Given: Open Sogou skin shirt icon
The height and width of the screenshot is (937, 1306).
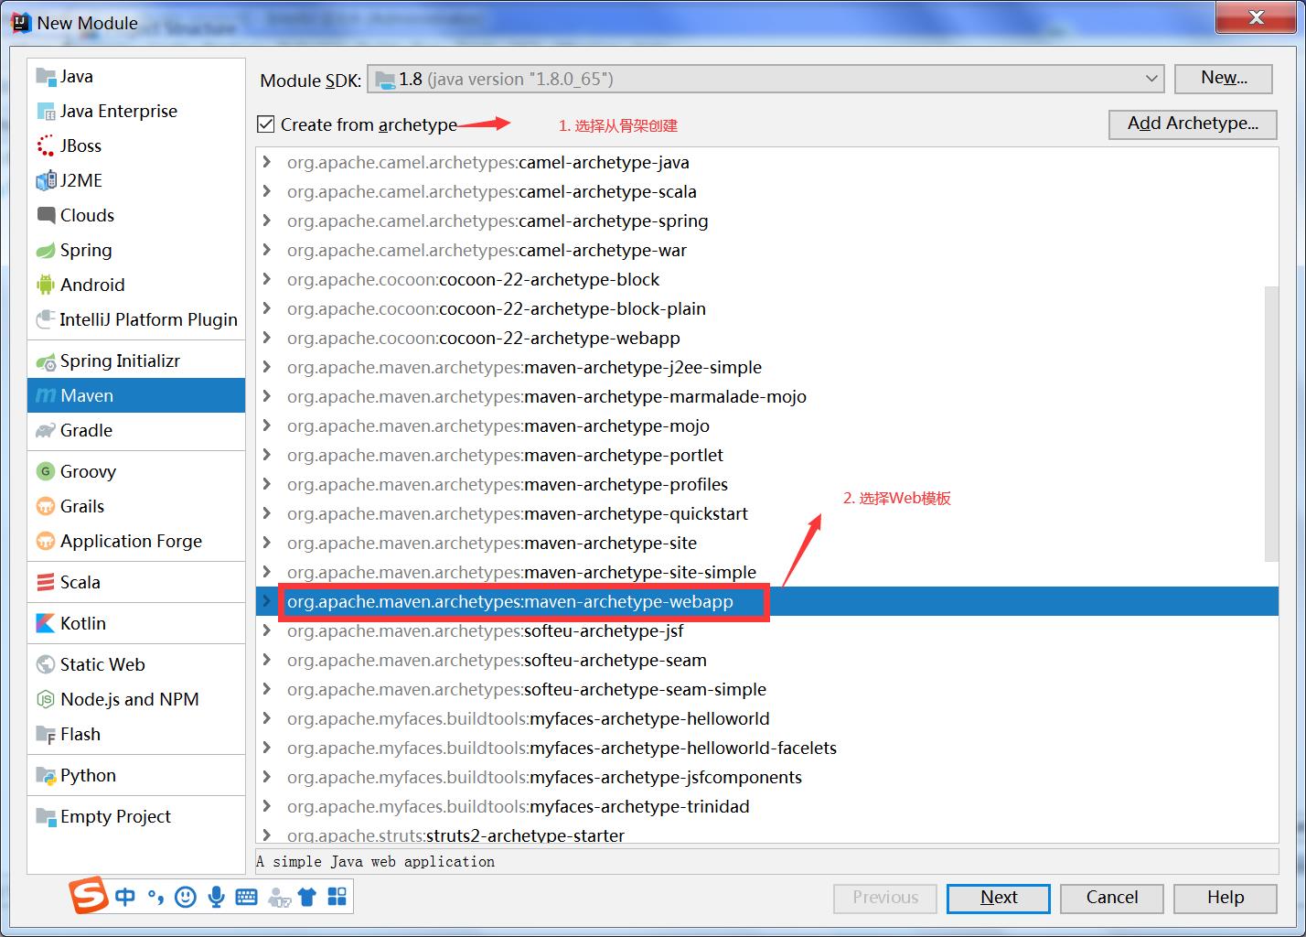Looking at the screenshot, I should 306,897.
